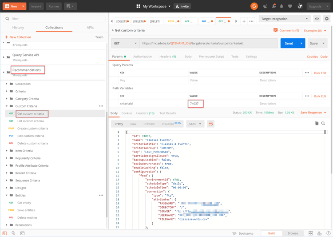The height and width of the screenshot is (237, 333).
Task: Click the environment quick look eye icon
Action: [317, 19]
